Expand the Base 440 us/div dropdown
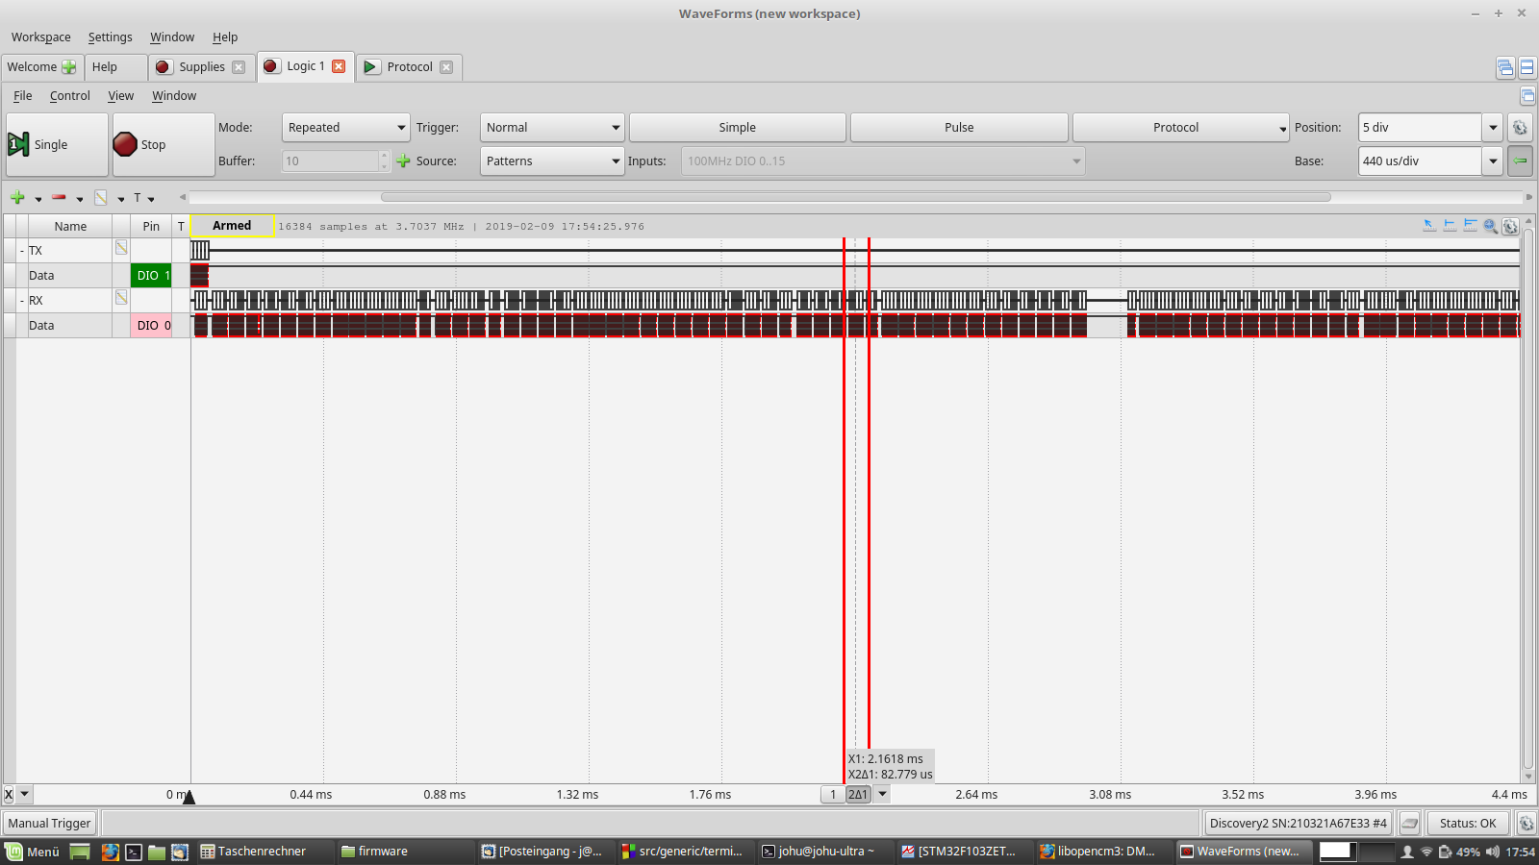Image resolution: width=1539 pixels, height=865 pixels. [1493, 161]
